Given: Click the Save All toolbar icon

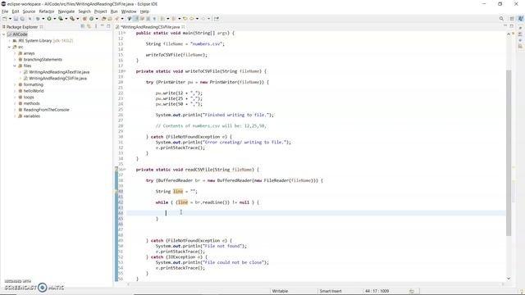Looking at the screenshot, I should (22, 19).
